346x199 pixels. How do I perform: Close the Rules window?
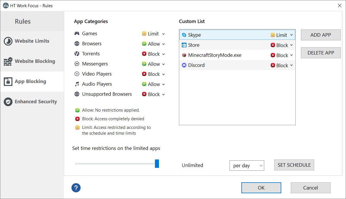(x=340, y=5)
